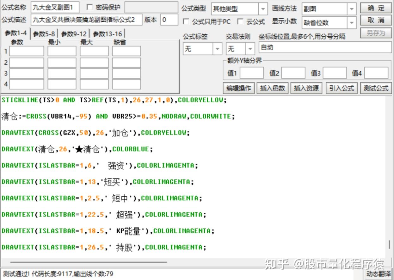The width and height of the screenshot is (394, 280).
Task: Click the 取消 button
Action: click(376, 21)
